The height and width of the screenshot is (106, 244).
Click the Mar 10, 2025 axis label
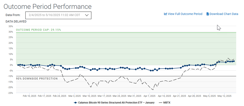click(89, 96)
